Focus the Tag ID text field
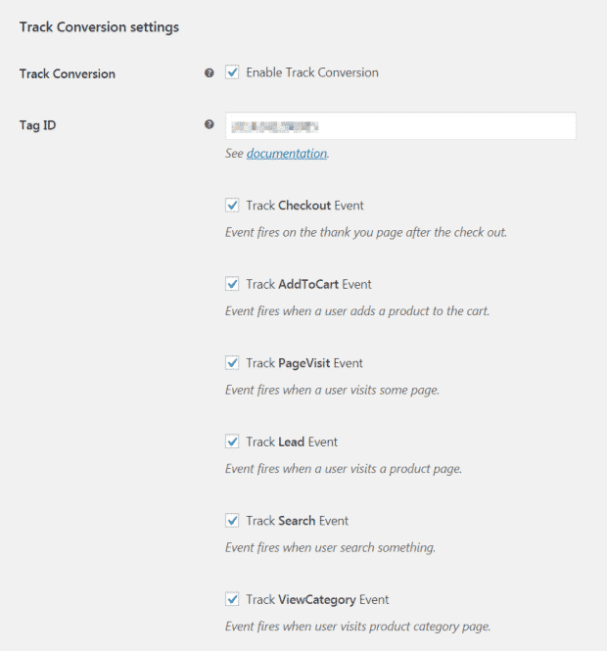This screenshot has width=607, height=651. coord(400,126)
